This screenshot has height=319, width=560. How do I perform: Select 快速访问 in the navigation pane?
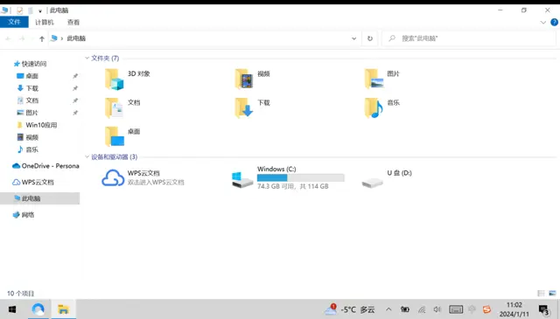(x=34, y=64)
